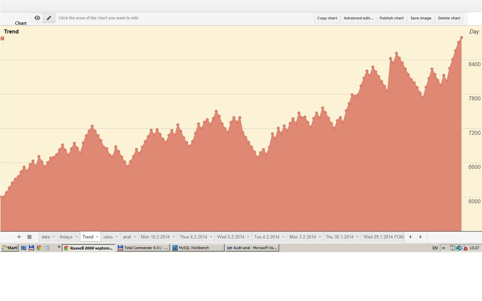Expand quick launch overflow chevron
Image resolution: width=482 pixels, height=301 pixels.
pos(59,247)
